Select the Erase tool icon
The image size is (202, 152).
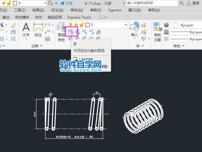coord(13,25)
